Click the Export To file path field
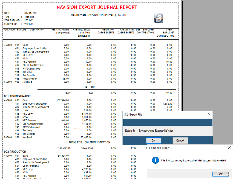Image resolution: width=233 pixels, height=179 pixels. tap(156, 130)
